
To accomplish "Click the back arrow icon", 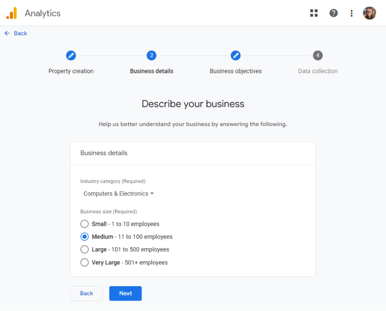I will pyautogui.click(x=7, y=33).
